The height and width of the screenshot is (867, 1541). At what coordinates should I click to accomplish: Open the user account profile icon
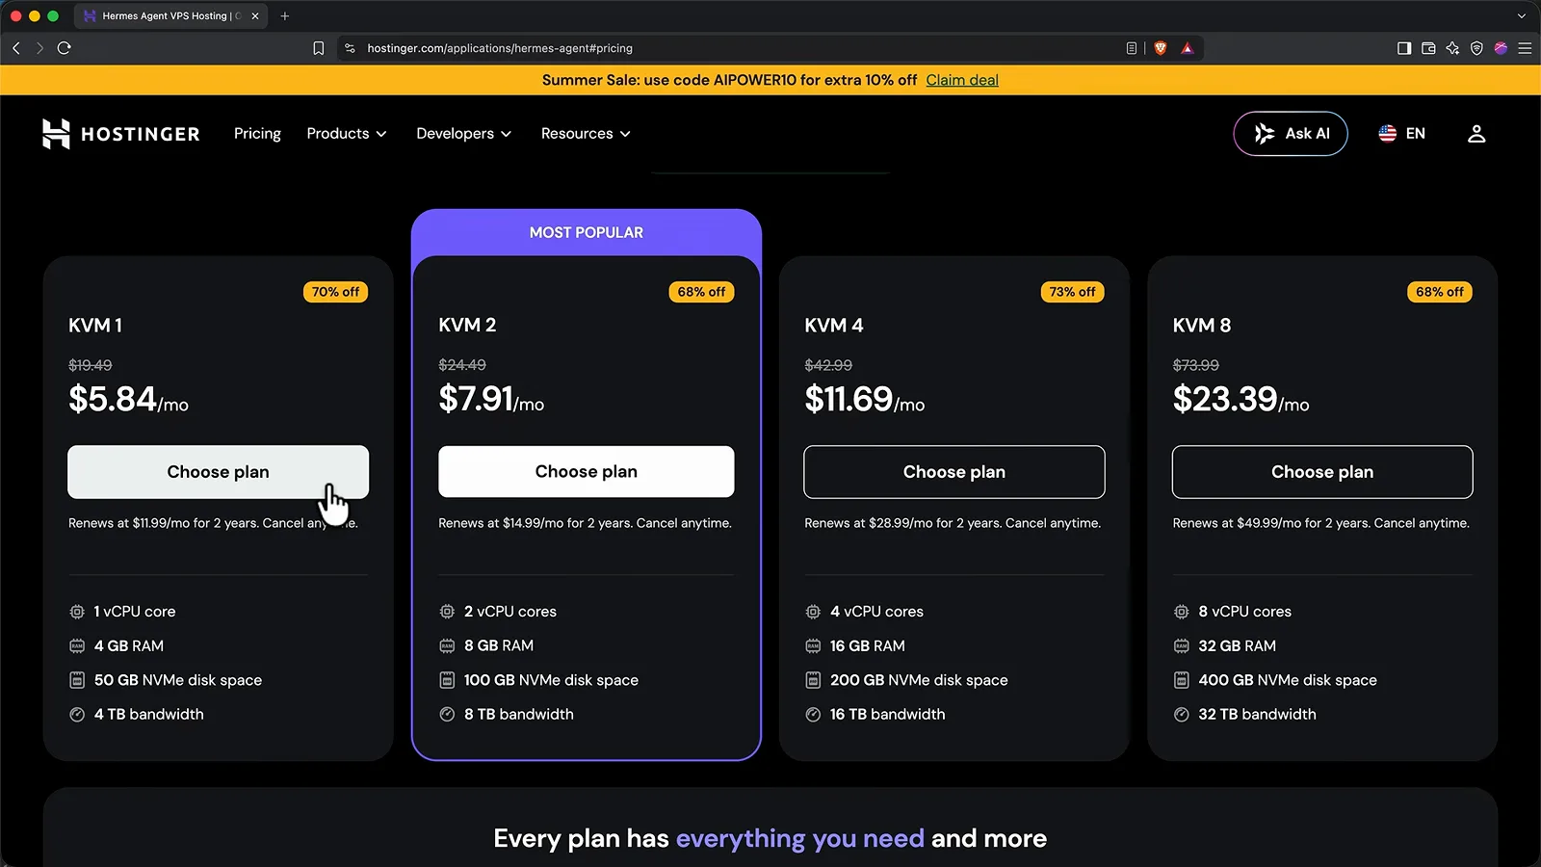[x=1476, y=134]
